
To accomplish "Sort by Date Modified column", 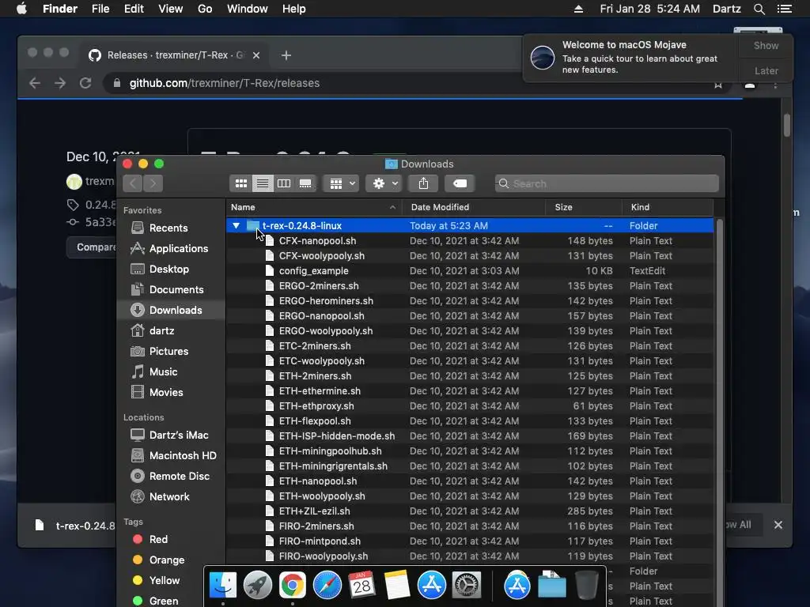I will click(x=474, y=207).
